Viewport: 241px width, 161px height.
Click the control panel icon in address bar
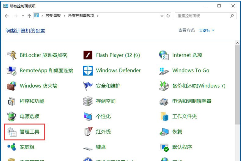coord(37,15)
